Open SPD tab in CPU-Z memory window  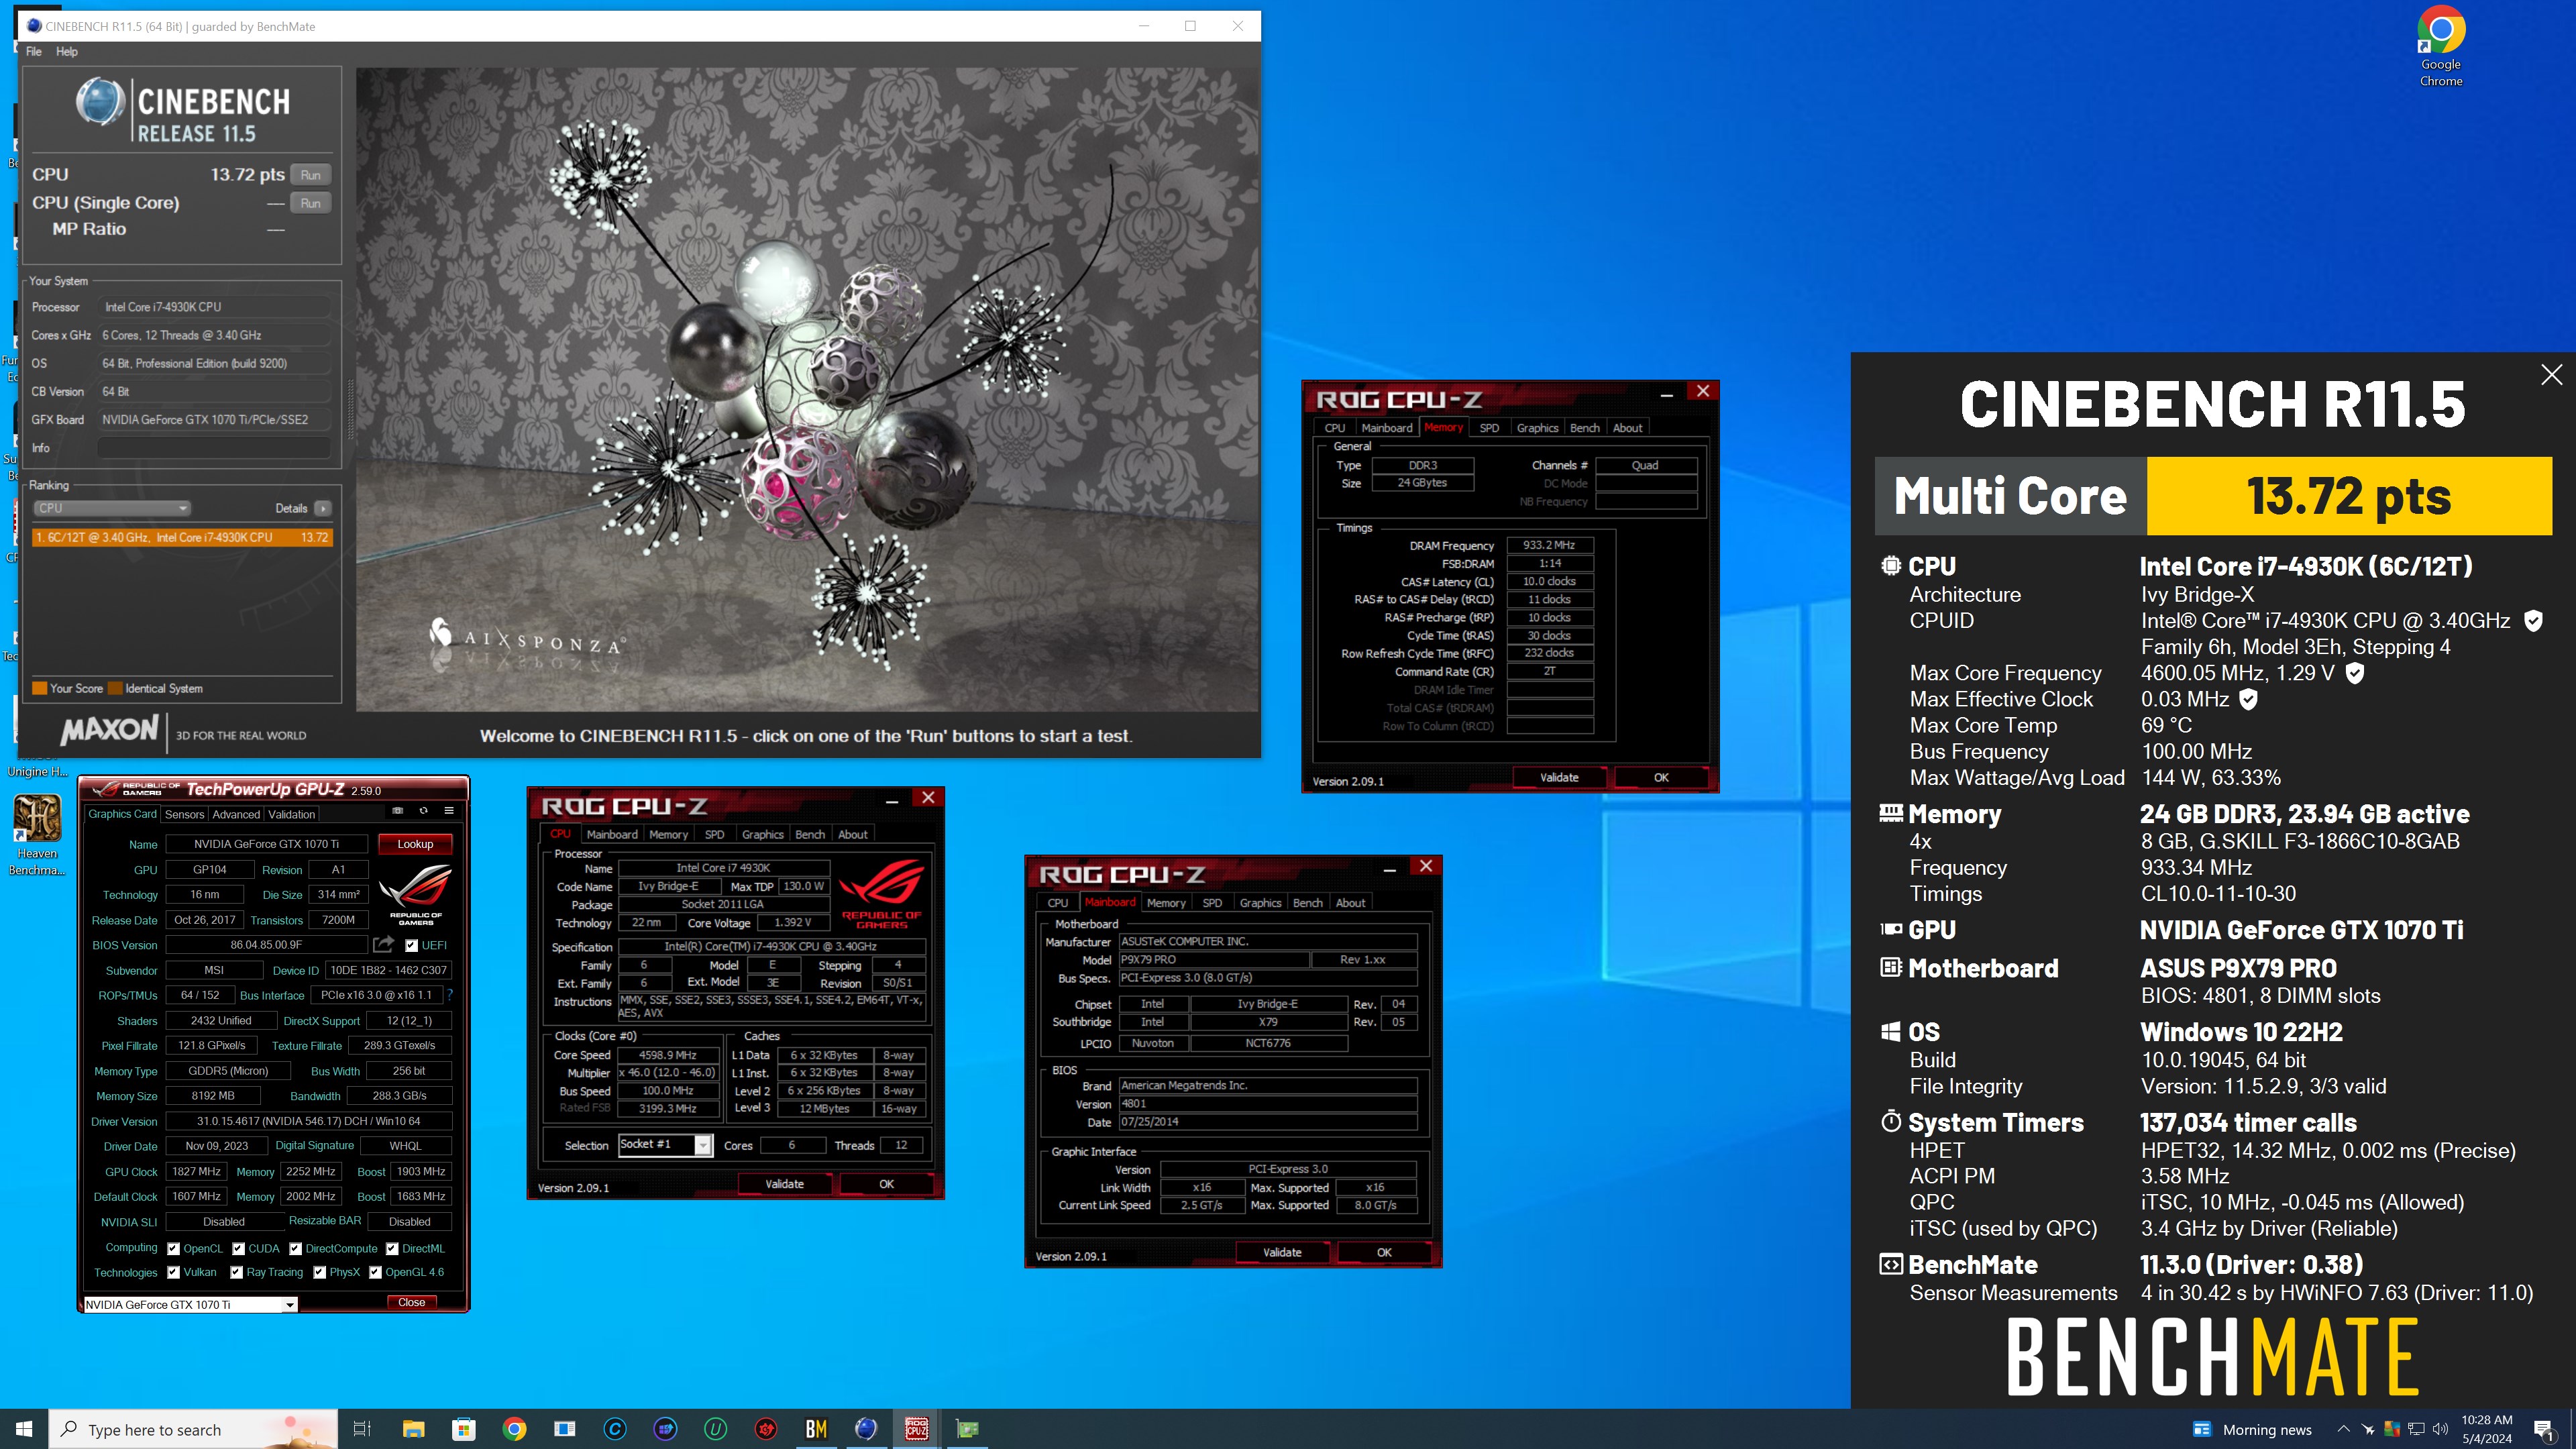(1489, 428)
